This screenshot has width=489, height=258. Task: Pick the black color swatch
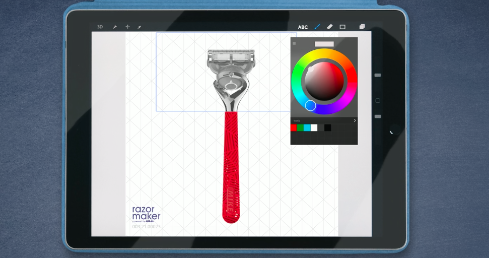point(328,128)
